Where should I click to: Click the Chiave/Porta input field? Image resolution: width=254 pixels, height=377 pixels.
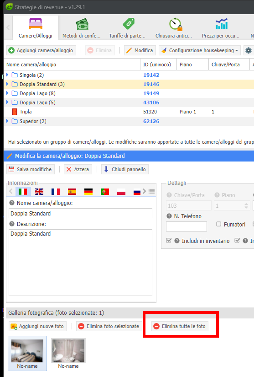point(189,205)
